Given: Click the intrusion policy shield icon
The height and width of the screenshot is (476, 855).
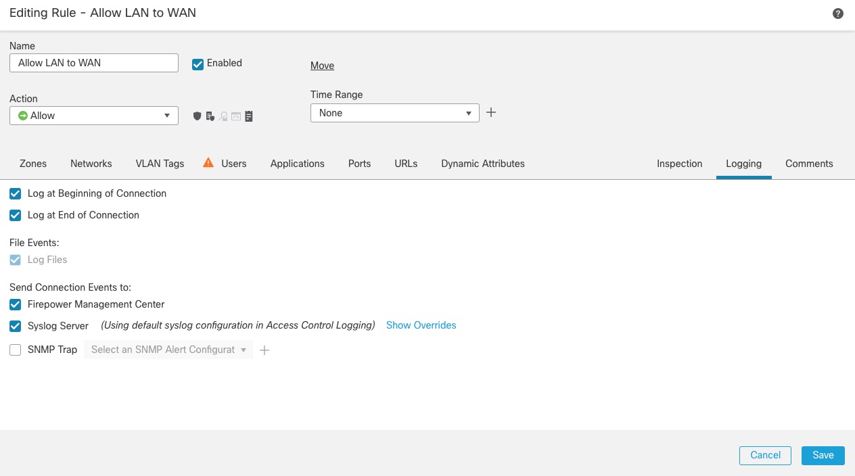Looking at the screenshot, I should [x=197, y=116].
